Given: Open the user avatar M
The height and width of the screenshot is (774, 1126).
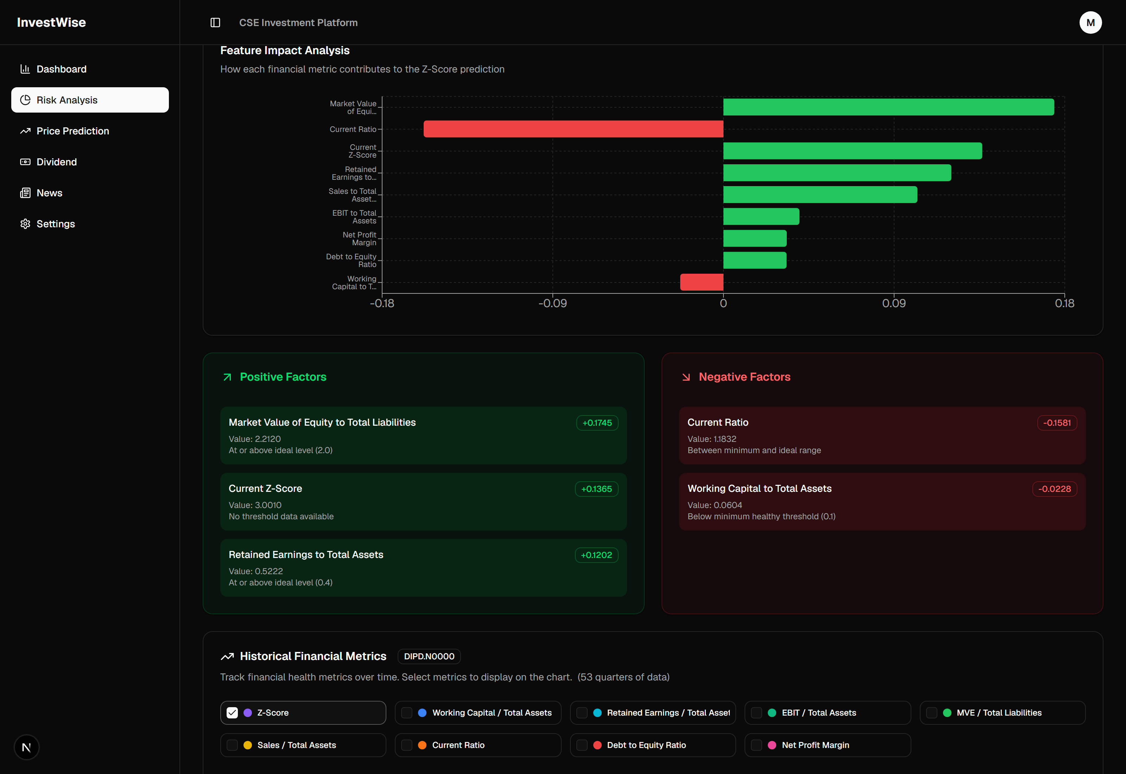Looking at the screenshot, I should coord(1090,22).
